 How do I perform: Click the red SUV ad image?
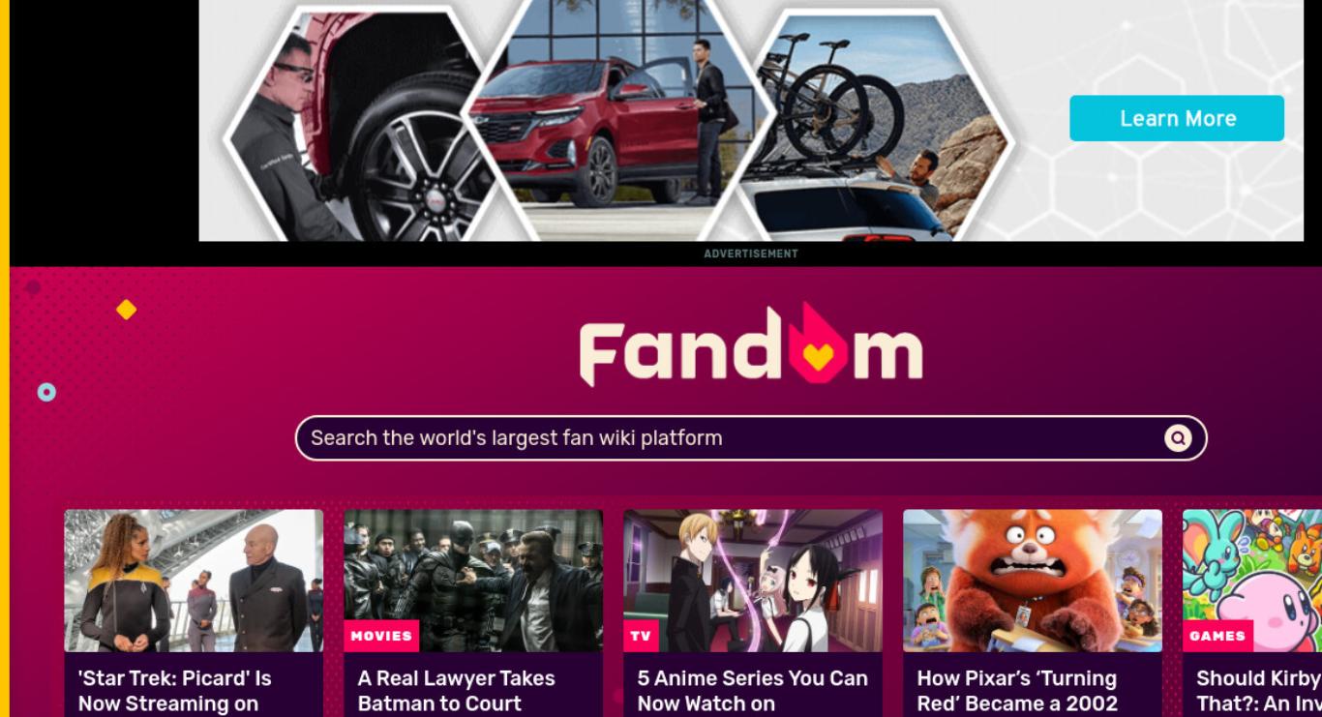(x=619, y=121)
